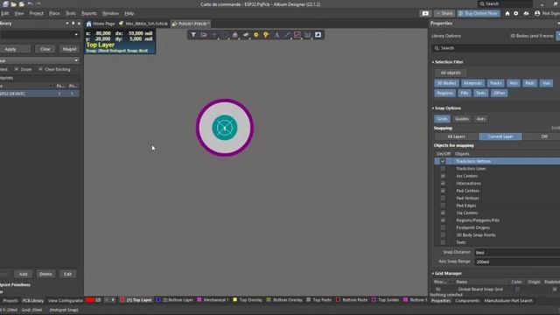The width and height of the screenshot is (560, 315).
Task: Toggle the Clear Existing checkbox
Action: point(40,69)
